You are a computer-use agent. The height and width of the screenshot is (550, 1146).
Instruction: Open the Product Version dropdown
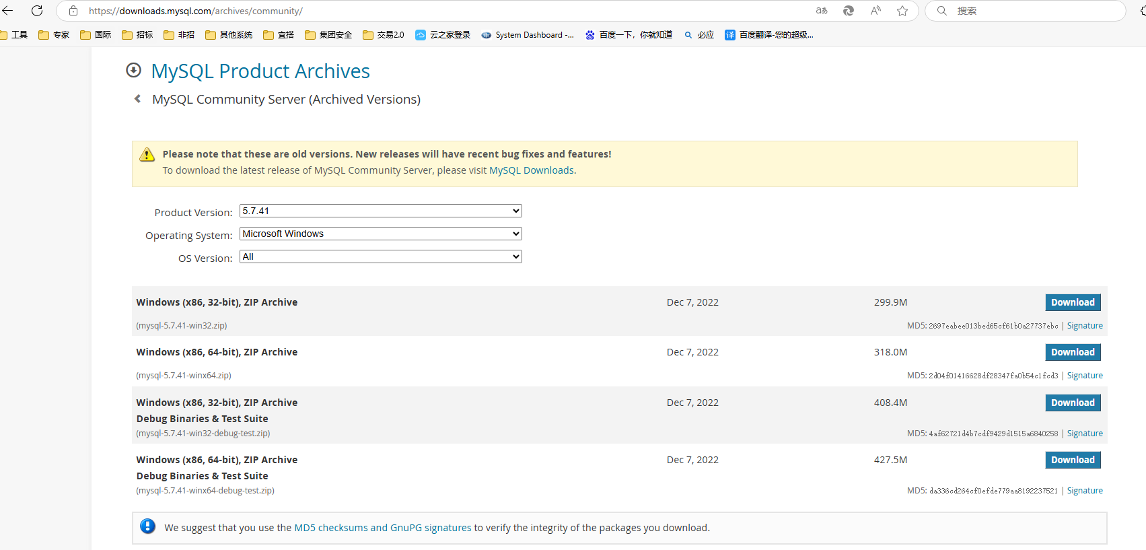pyautogui.click(x=381, y=211)
